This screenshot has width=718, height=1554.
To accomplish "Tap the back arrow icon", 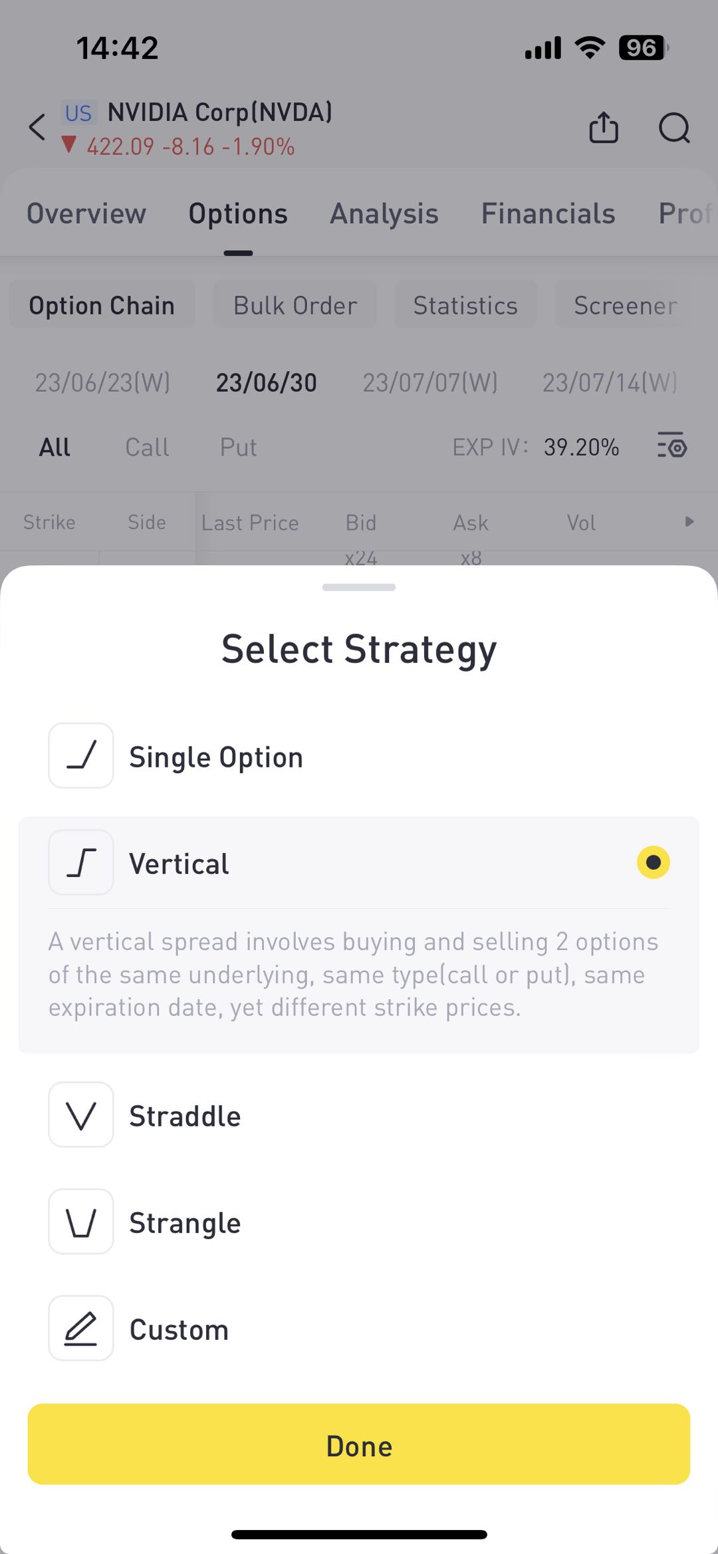I will pos(37,127).
